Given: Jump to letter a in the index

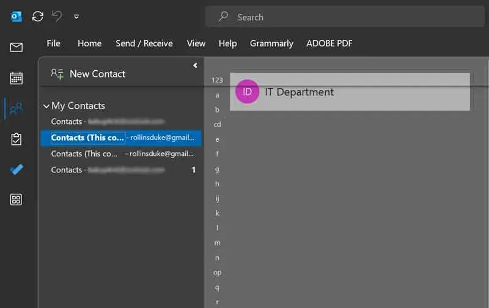Looking at the screenshot, I should point(218,95).
